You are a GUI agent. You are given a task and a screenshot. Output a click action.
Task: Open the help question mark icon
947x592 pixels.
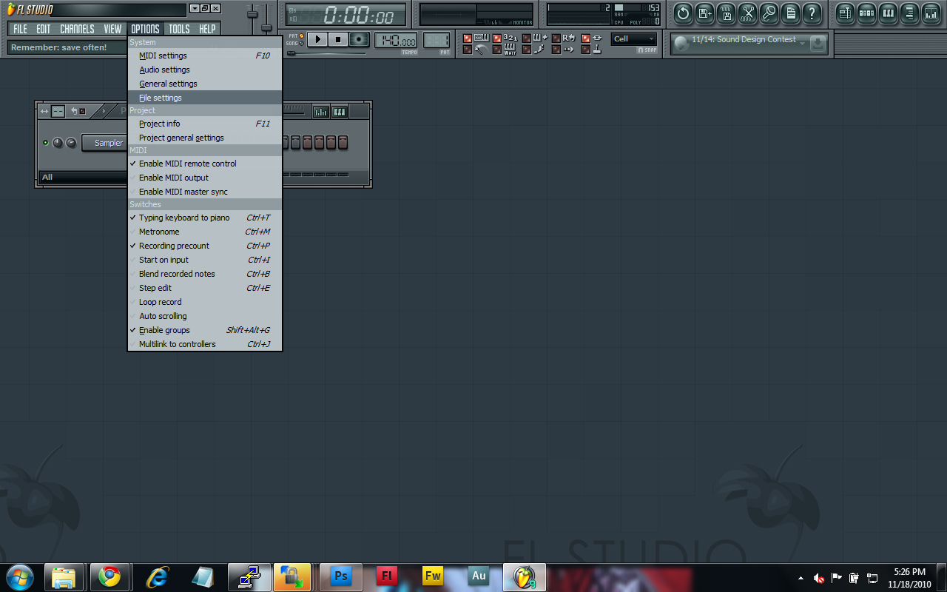(812, 13)
